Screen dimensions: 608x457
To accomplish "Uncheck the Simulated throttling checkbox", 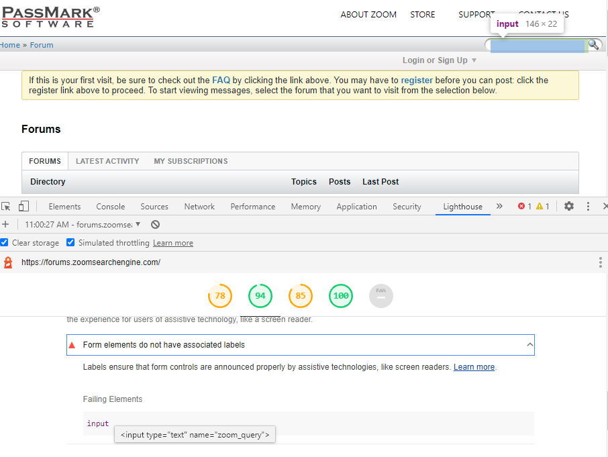I will (x=70, y=243).
